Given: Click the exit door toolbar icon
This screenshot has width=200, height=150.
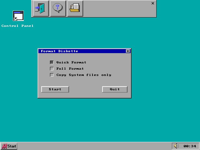Looking at the screenshot, I should pyautogui.click(x=41, y=8).
